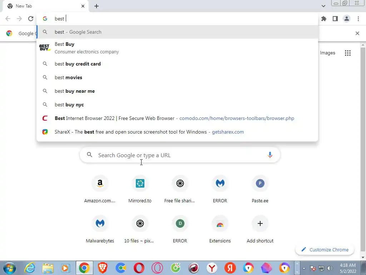366x275 pixels.
Task: Launch Opera from the taskbar
Action: [x=139, y=268]
